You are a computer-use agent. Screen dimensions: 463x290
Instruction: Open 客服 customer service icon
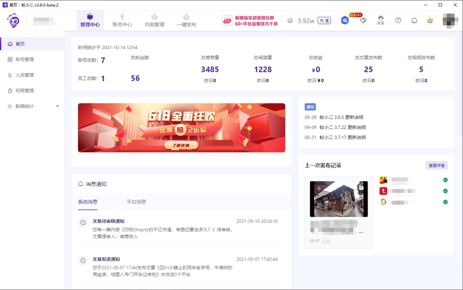pos(381,20)
